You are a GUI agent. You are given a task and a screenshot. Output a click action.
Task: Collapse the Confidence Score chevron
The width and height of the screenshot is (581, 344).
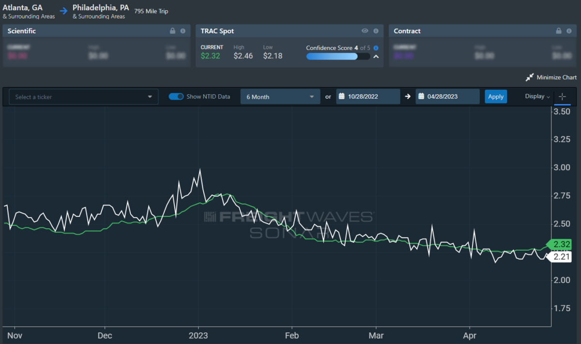pos(376,57)
